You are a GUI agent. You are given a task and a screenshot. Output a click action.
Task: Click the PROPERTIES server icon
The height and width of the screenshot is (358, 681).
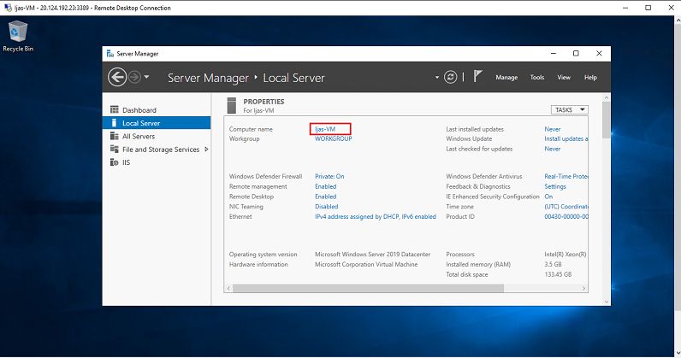pyautogui.click(x=232, y=105)
